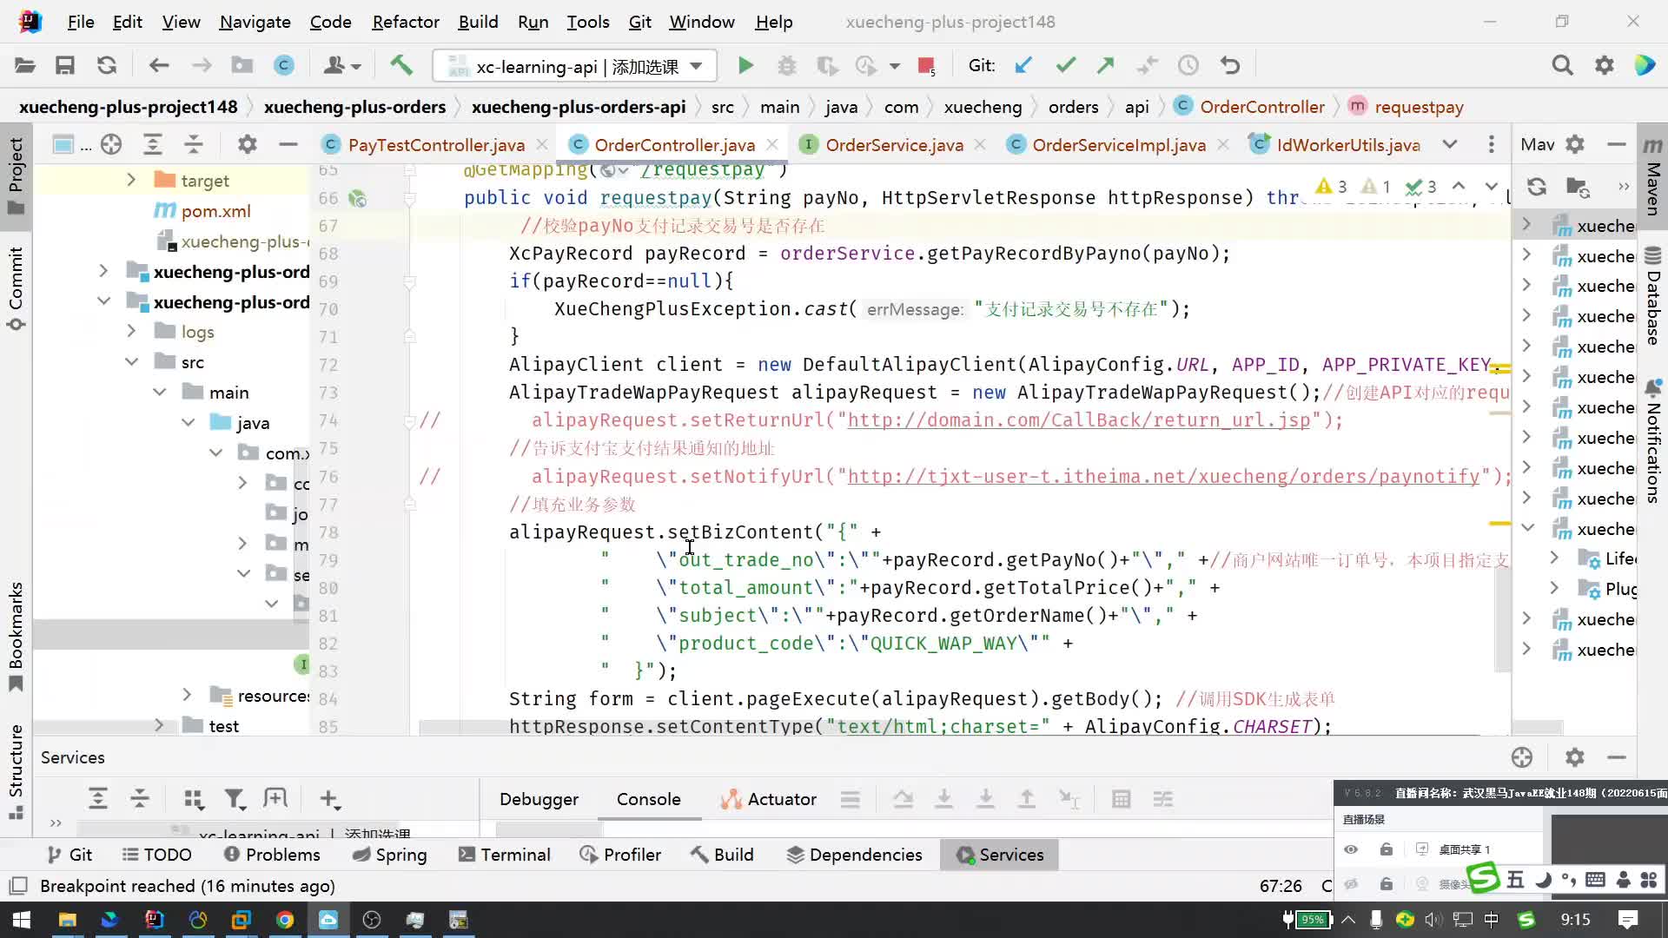Click Collapse All in Project panel

click(194, 144)
